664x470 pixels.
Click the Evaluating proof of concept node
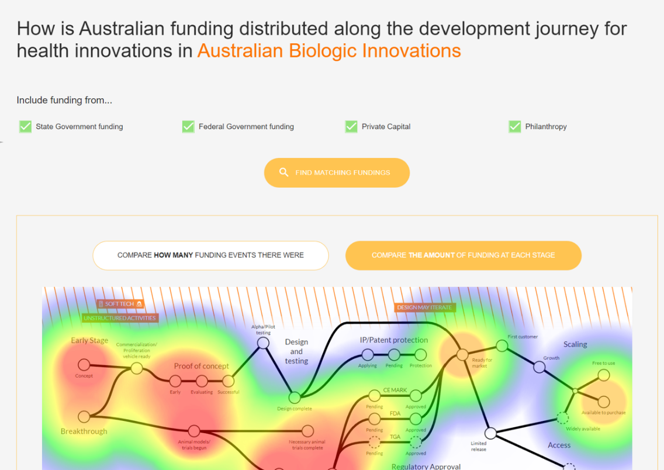[x=202, y=381]
